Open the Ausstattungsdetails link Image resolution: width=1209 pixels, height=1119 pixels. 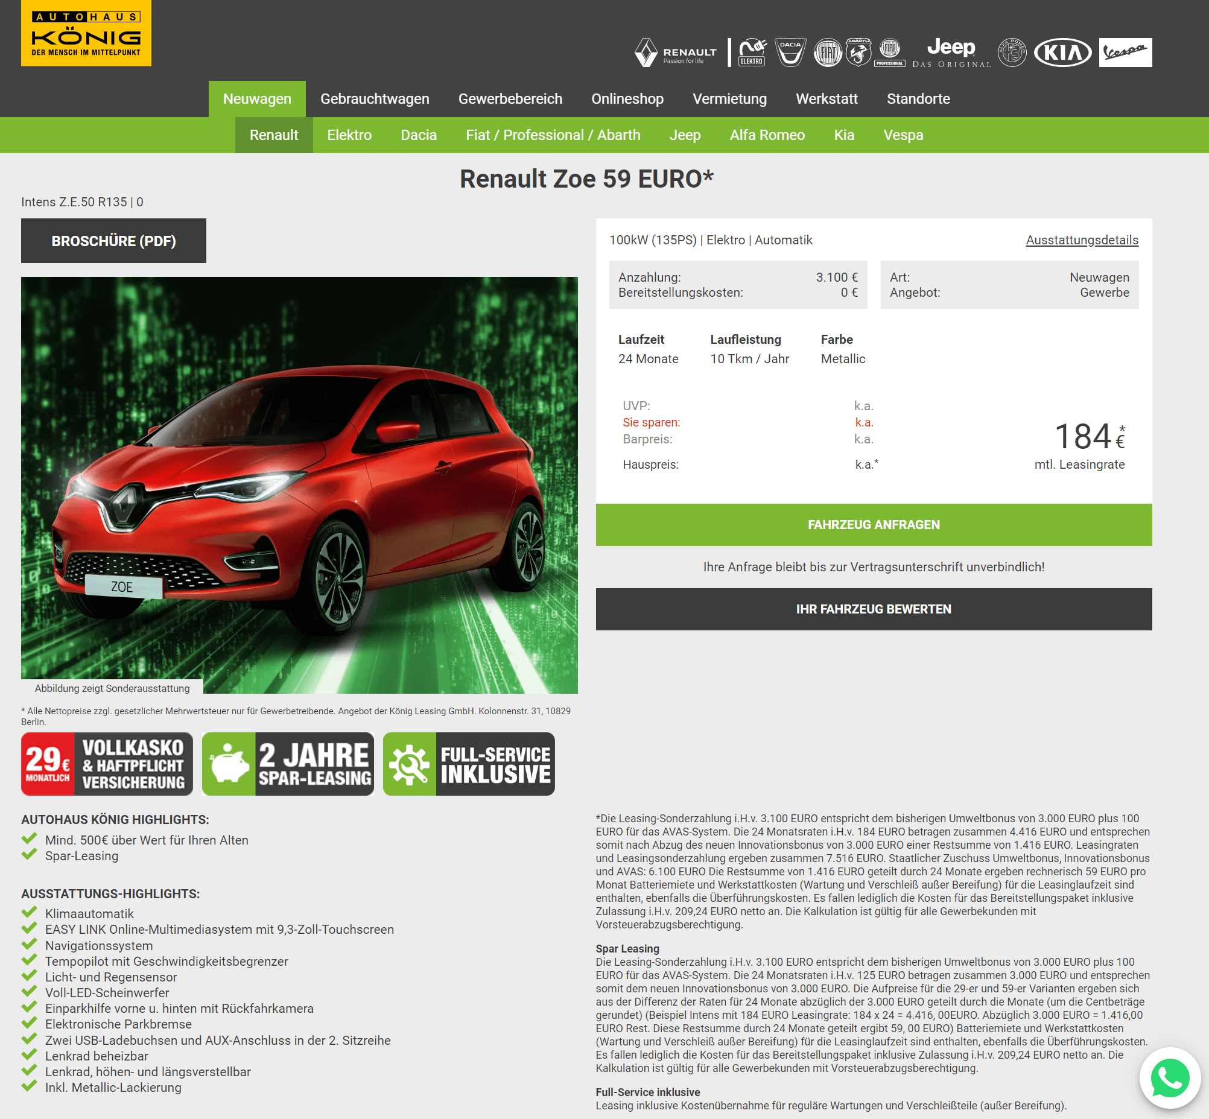1082,241
